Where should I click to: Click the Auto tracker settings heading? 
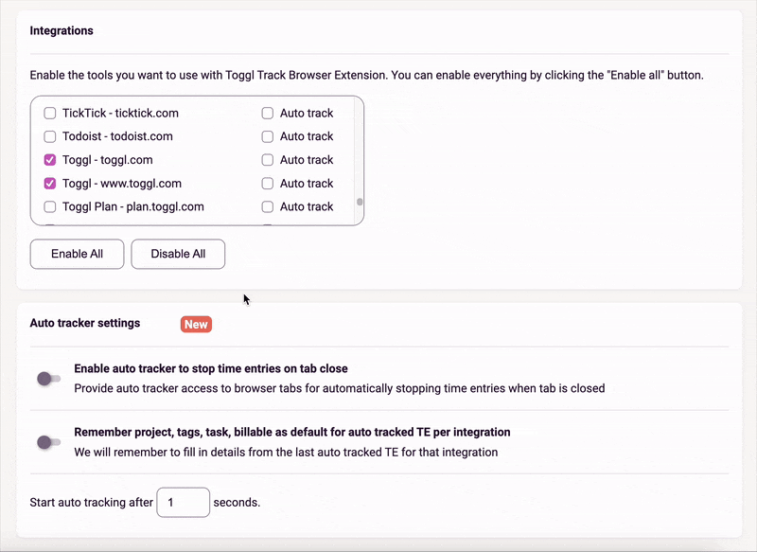(83, 323)
